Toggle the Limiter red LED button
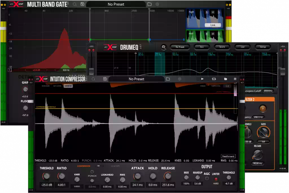Screen dimensions: 289x193 tap(216, 179)
